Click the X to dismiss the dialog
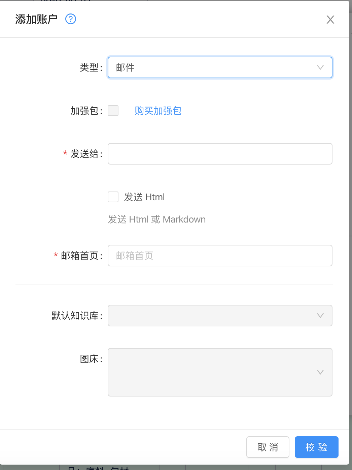 pos(330,20)
